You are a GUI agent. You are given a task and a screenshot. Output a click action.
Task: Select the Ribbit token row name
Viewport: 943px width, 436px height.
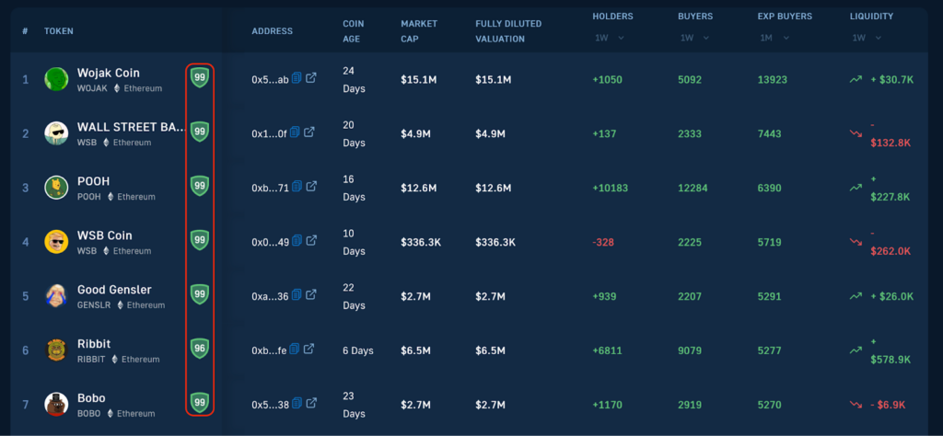click(94, 344)
